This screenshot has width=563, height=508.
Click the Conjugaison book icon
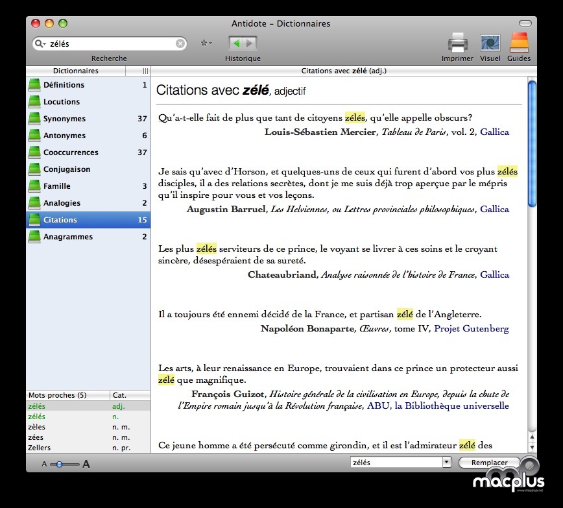tap(34, 169)
